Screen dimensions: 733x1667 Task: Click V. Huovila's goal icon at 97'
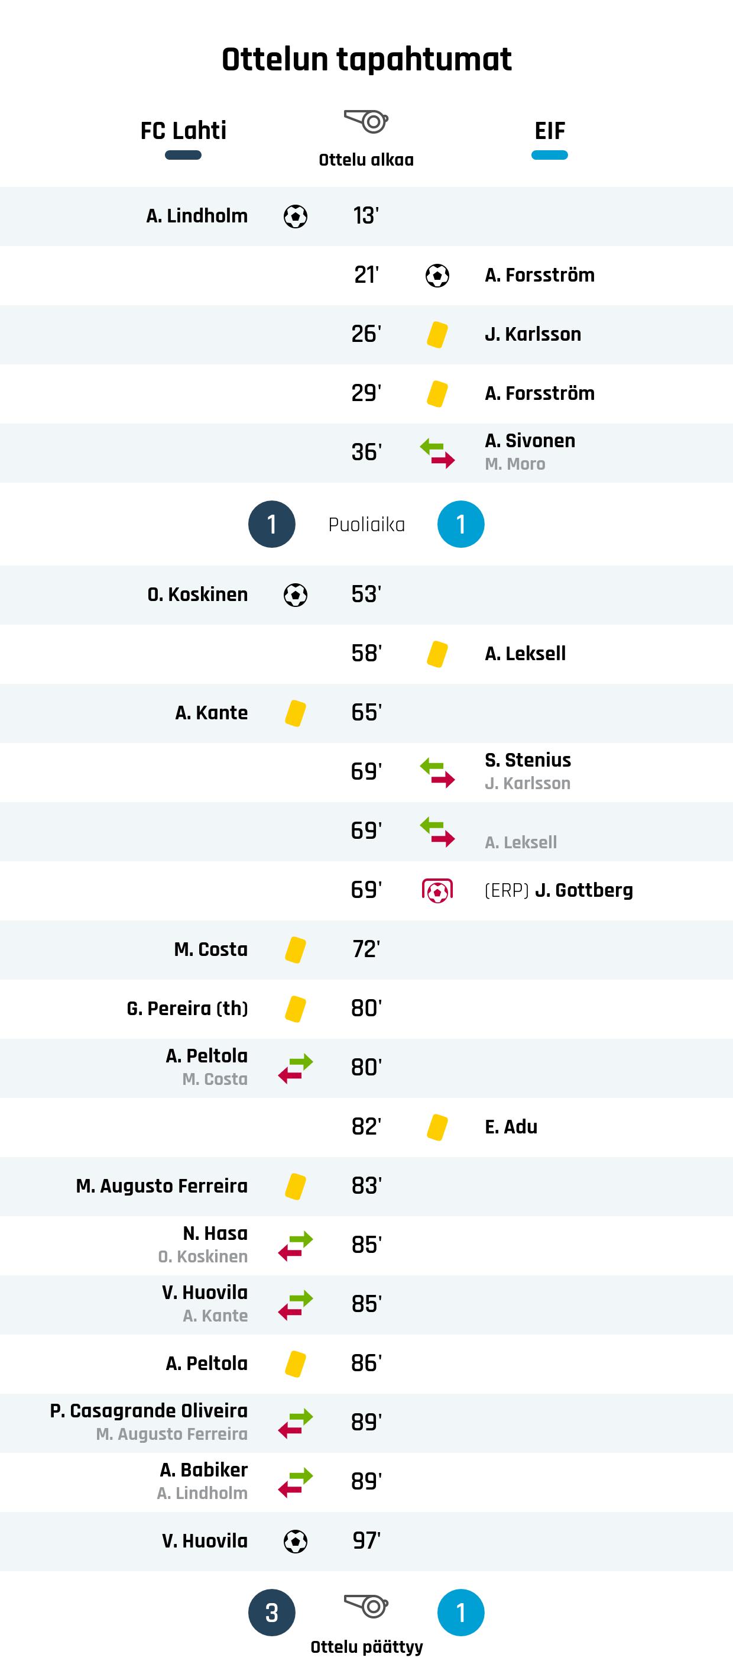296,1542
